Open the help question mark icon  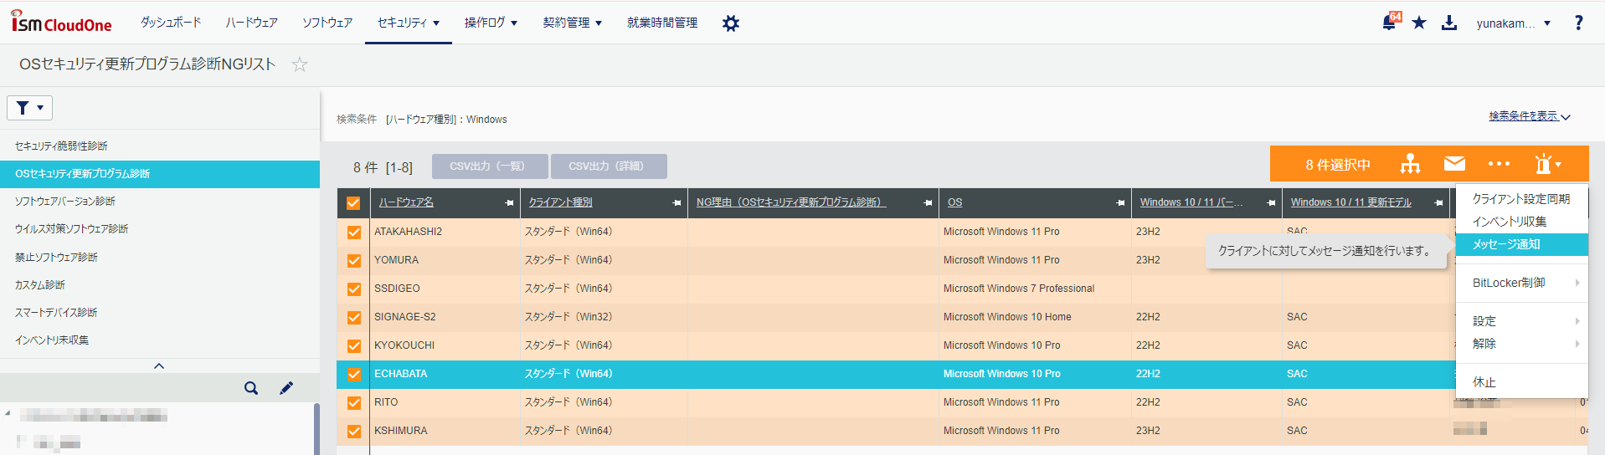pos(1578,23)
